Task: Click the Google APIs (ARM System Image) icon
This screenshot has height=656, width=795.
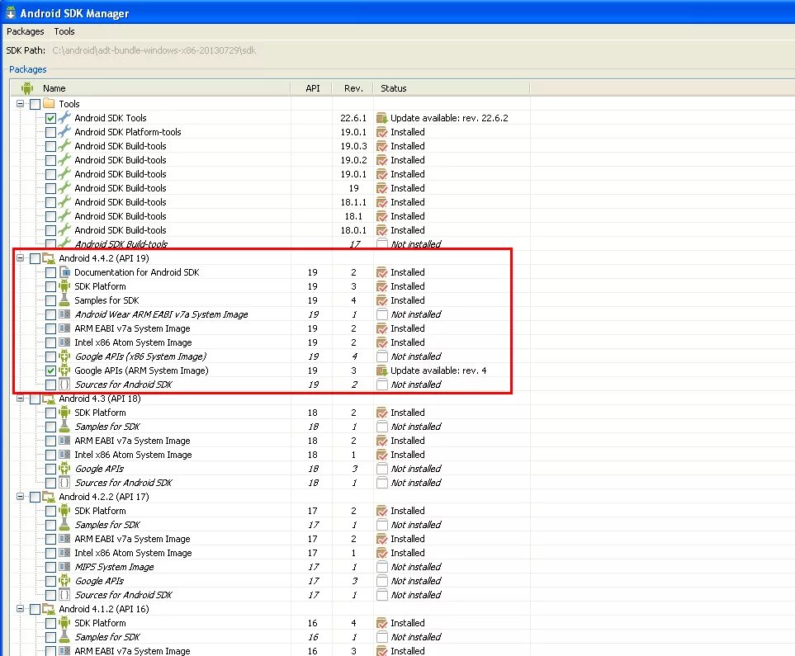Action: pyautogui.click(x=64, y=370)
